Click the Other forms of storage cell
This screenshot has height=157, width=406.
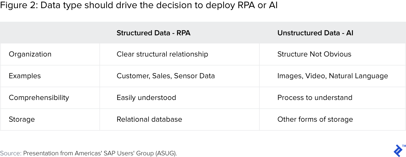point(315,119)
